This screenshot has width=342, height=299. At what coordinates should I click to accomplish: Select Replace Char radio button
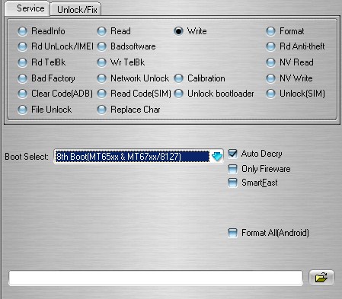(x=101, y=110)
